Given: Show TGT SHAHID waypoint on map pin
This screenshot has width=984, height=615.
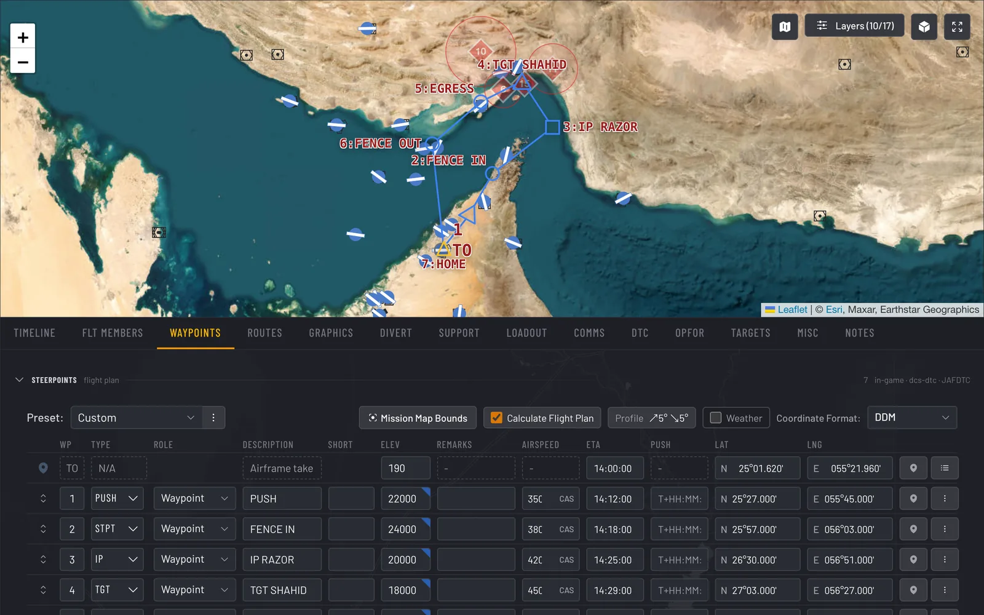Looking at the screenshot, I should pyautogui.click(x=913, y=590).
